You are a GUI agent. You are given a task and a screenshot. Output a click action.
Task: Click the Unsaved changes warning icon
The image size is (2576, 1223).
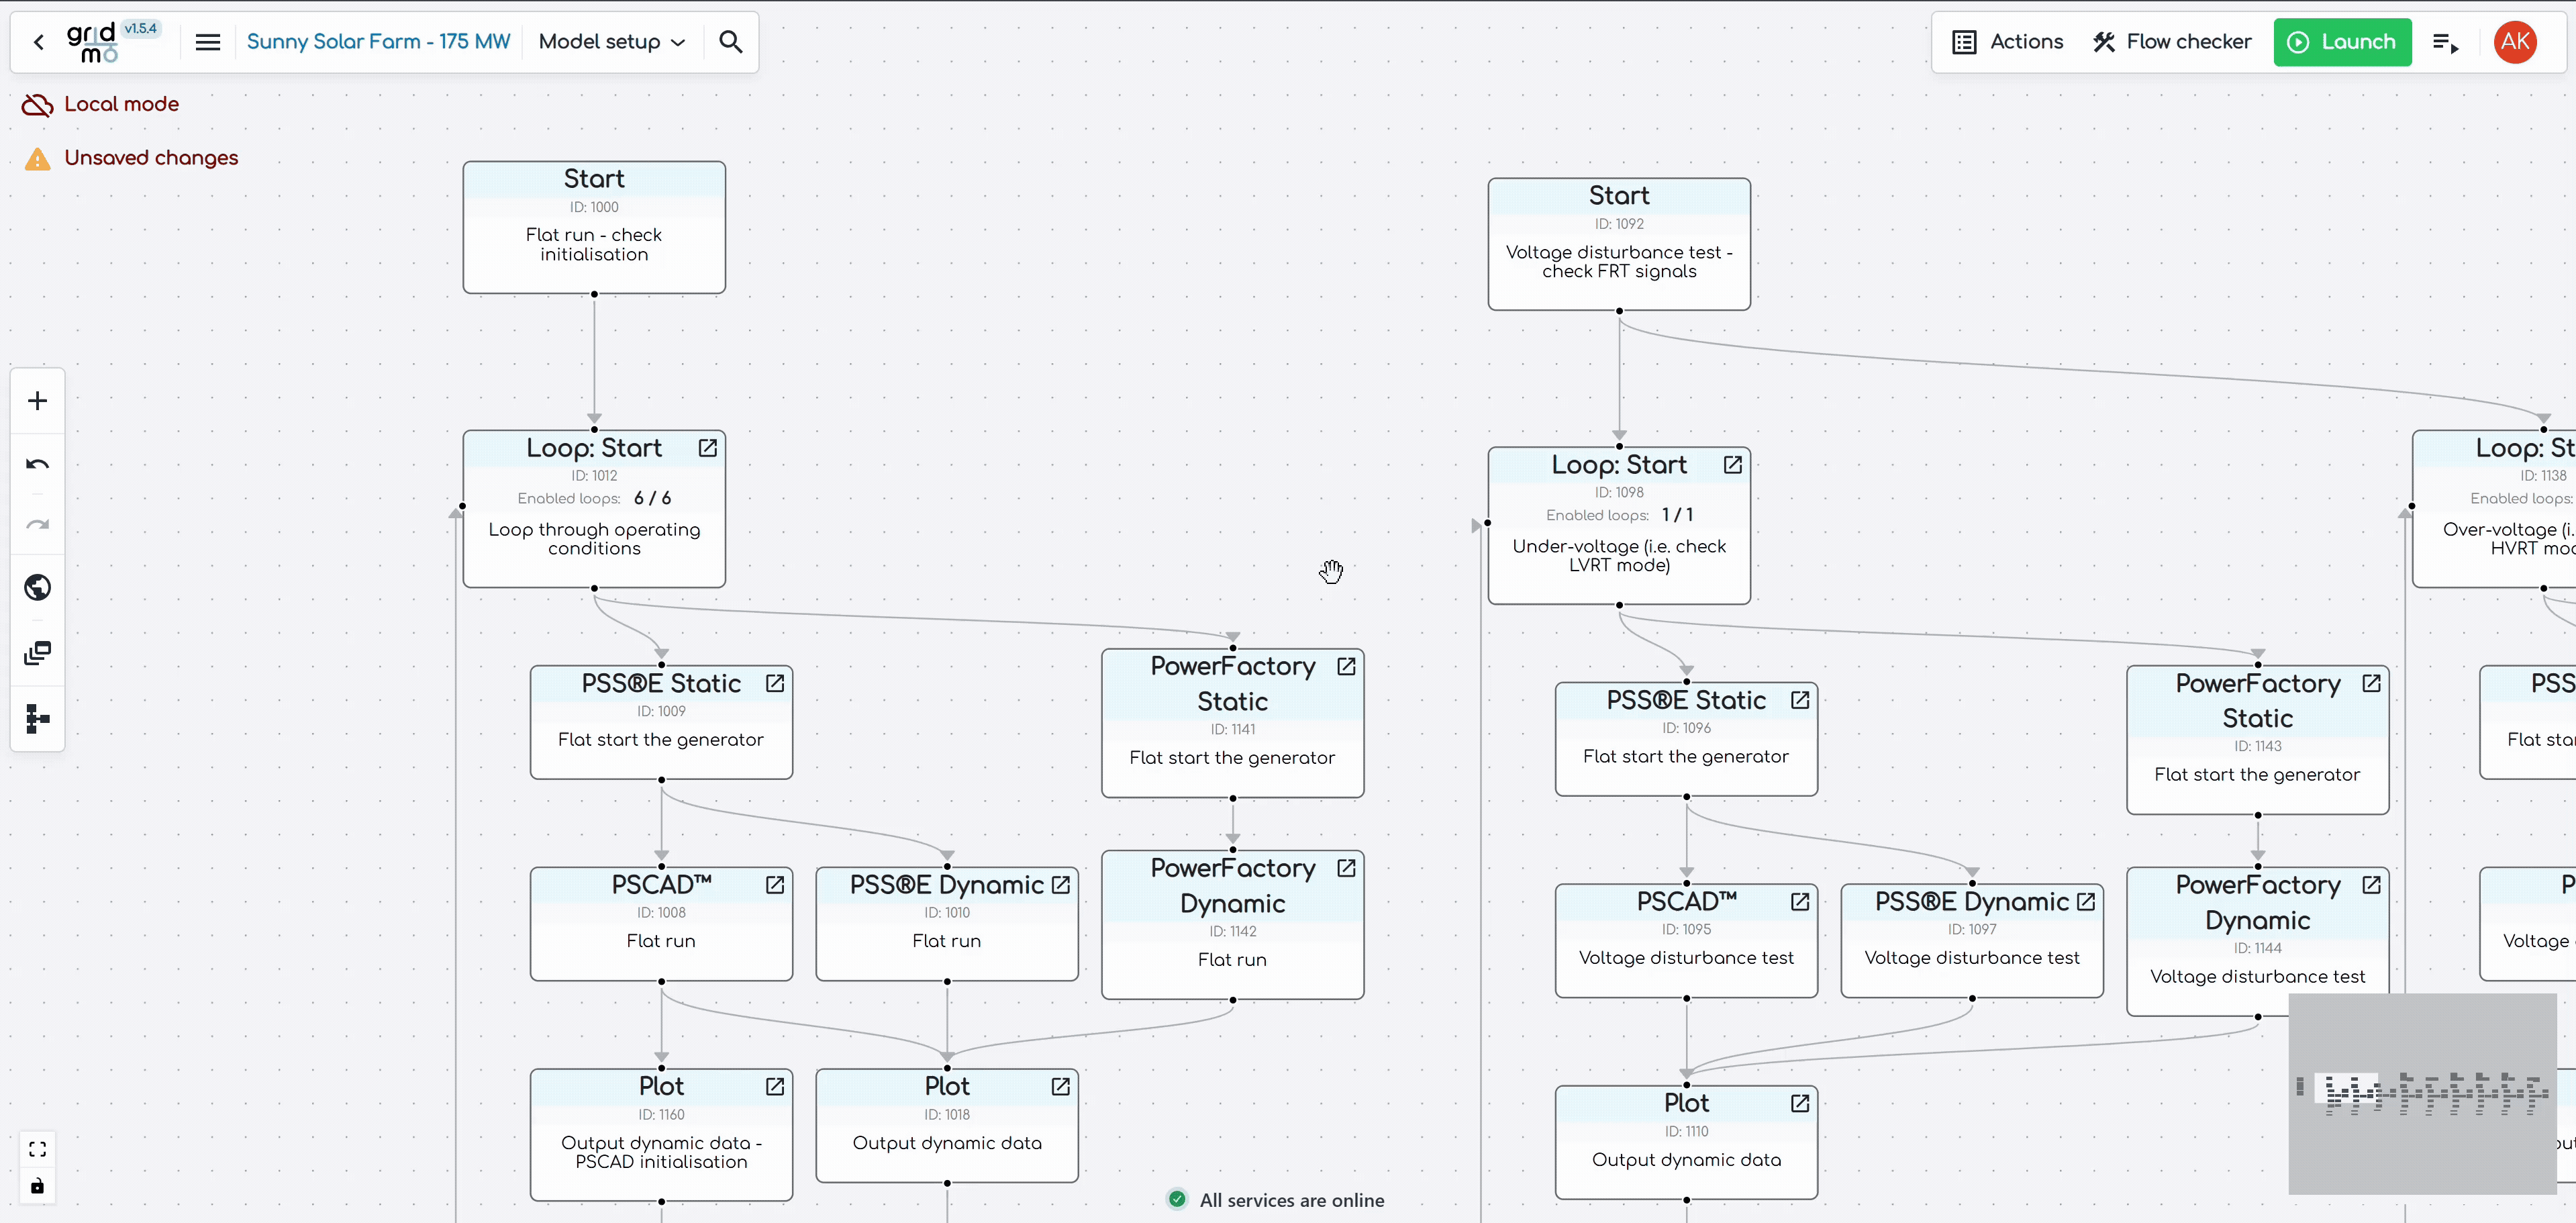[x=37, y=159]
